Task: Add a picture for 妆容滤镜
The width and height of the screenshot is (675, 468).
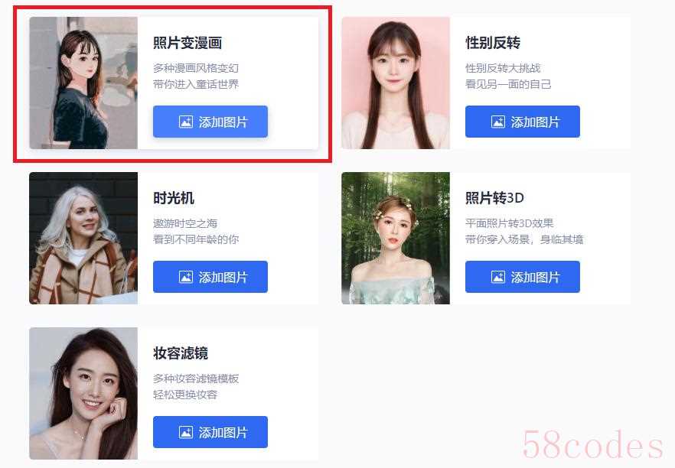Action: point(210,432)
